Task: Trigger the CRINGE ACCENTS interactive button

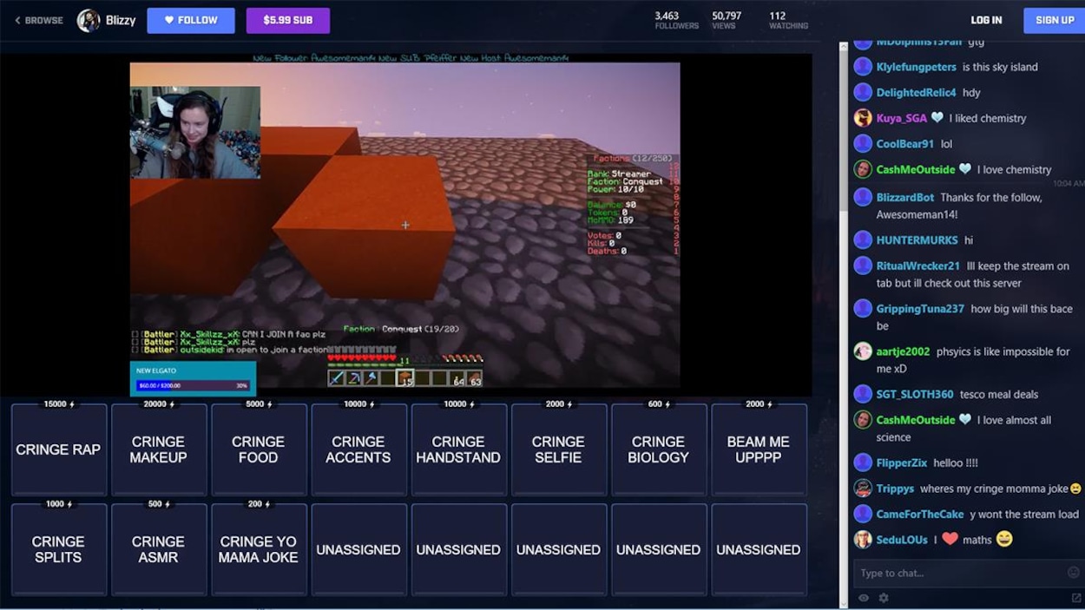Action: [358, 449]
